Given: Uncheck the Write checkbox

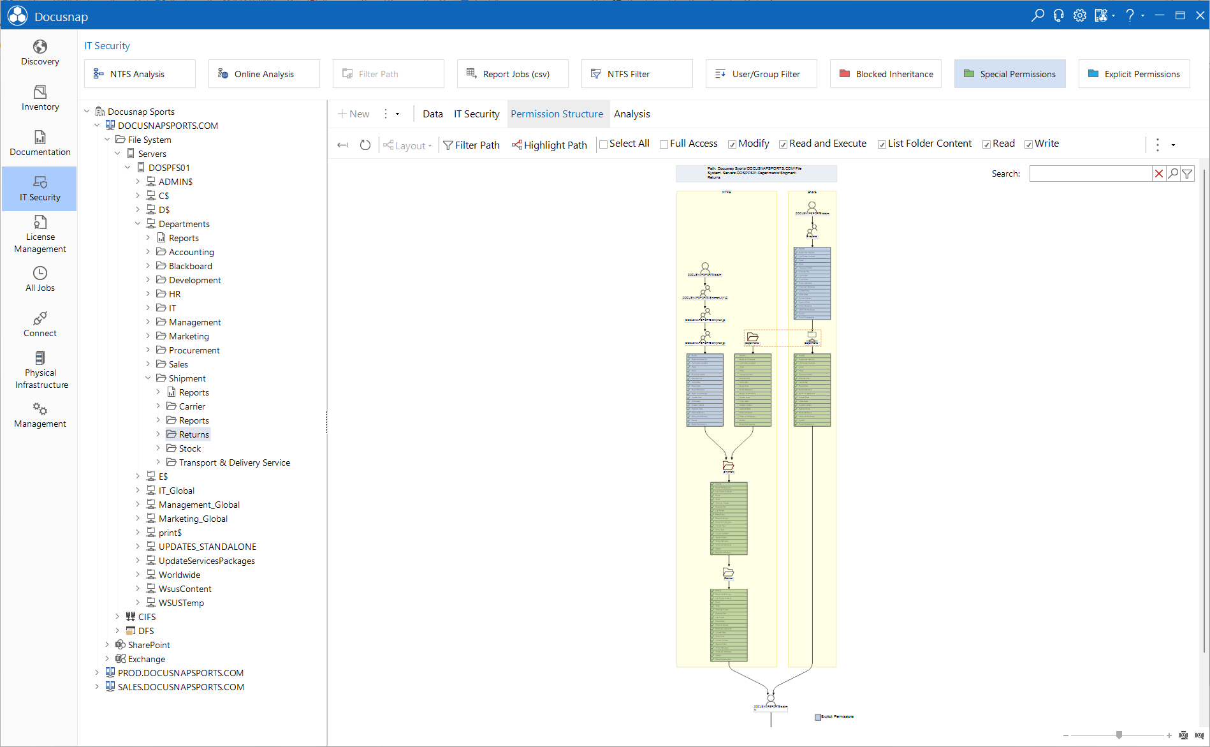Looking at the screenshot, I should (1028, 144).
